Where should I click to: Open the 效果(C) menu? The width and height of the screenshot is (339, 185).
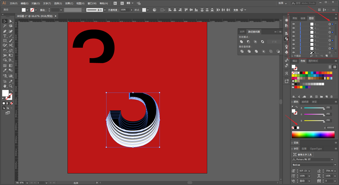tap(69, 3)
